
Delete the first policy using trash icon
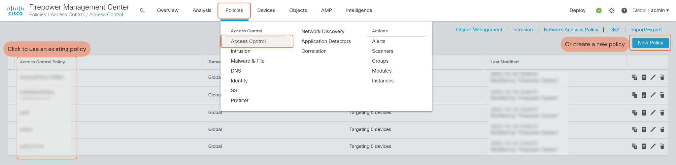[662, 78]
